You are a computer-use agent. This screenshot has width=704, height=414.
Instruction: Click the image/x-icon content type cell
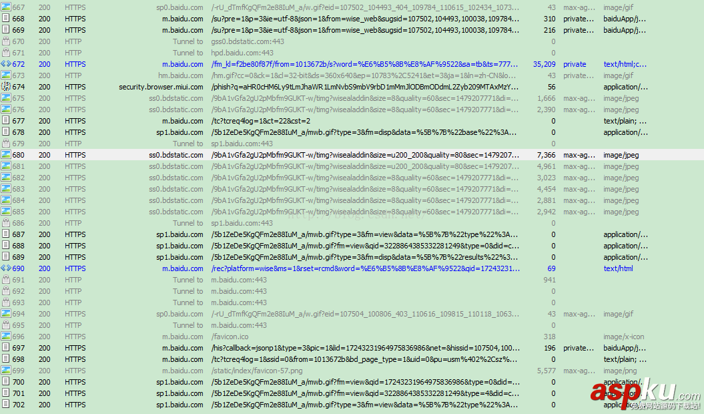[x=625, y=337]
